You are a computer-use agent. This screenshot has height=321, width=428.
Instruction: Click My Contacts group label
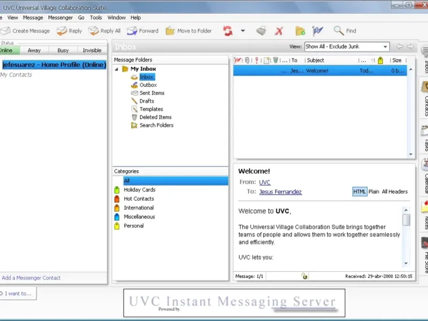coord(16,75)
